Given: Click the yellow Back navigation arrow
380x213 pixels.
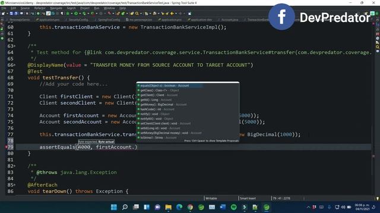Looking at the screenshot, I should pos(172,14).
